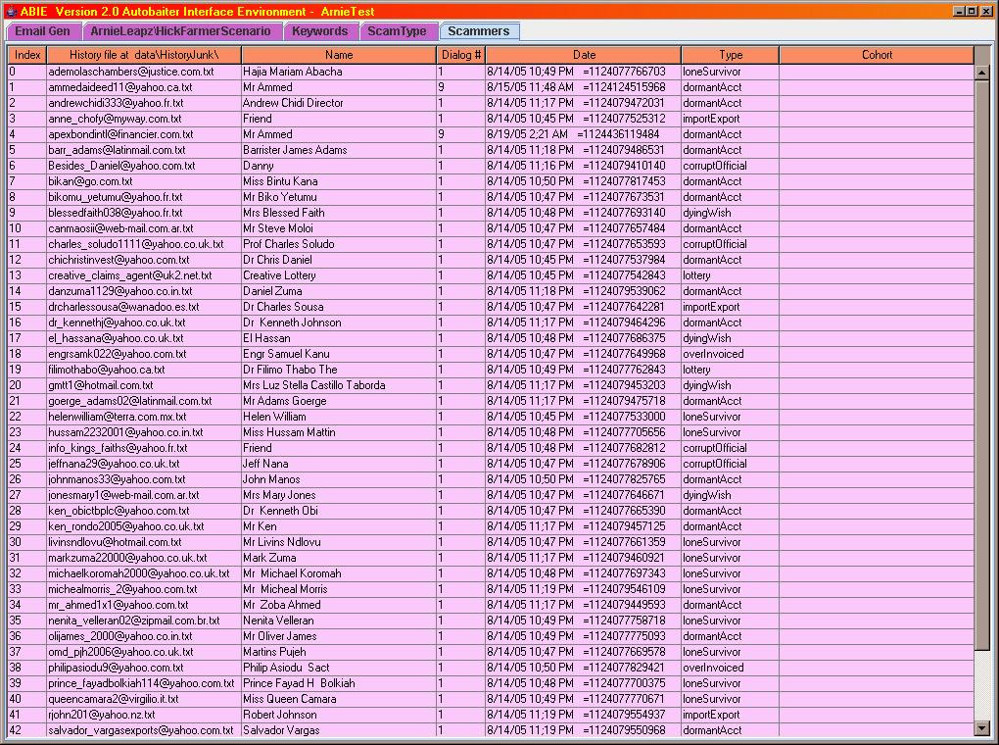999x745 pixels.
Task: Click bikomu_yetumu@yahoo.fr.txt cell
Action: pos(144,197)
